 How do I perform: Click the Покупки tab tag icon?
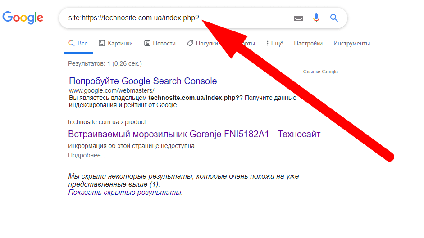(x=190, y=43)
